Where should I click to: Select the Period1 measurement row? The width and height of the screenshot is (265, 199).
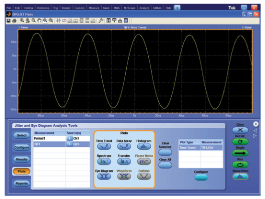pyautogui.click(x=62, y=138)
